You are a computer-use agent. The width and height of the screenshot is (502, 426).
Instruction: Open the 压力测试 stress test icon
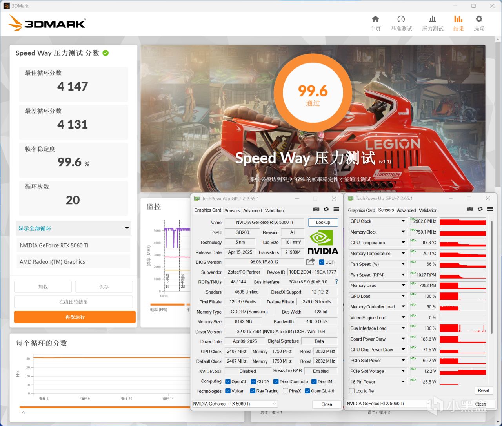432,19
